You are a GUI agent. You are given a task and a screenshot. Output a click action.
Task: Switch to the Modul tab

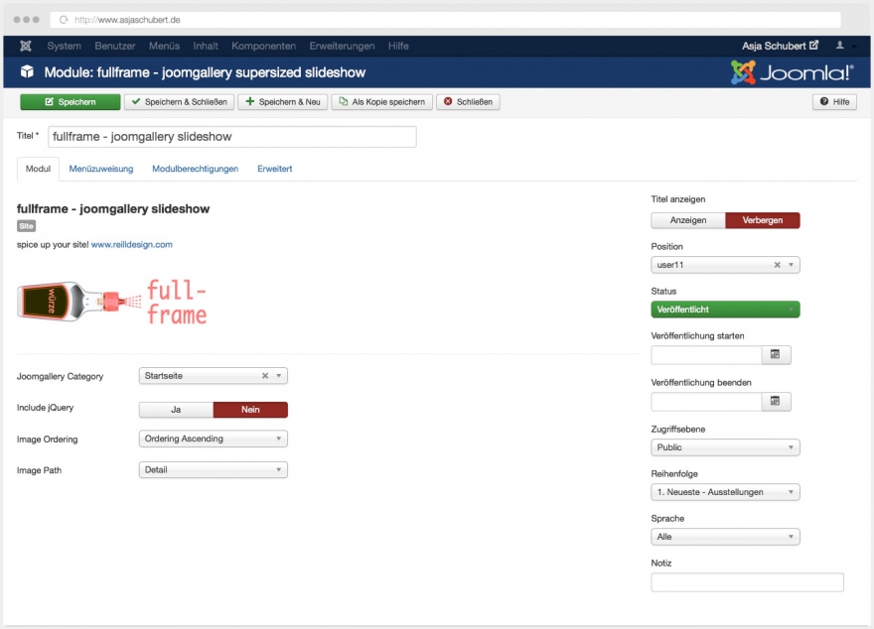[38, 169]
